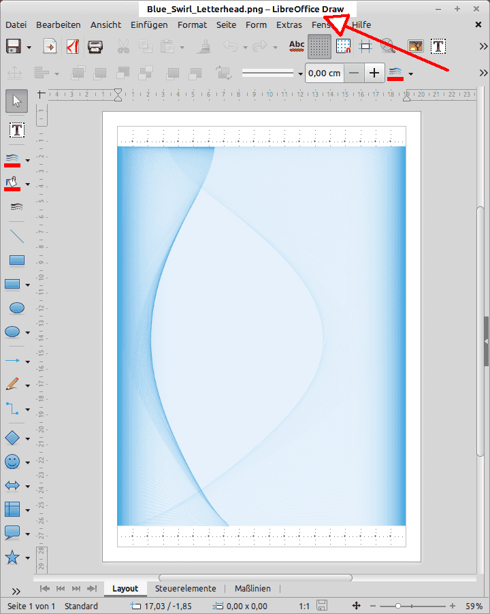Open the Save dropdown arrow
The image size is (490, 614).
point(29,48)
